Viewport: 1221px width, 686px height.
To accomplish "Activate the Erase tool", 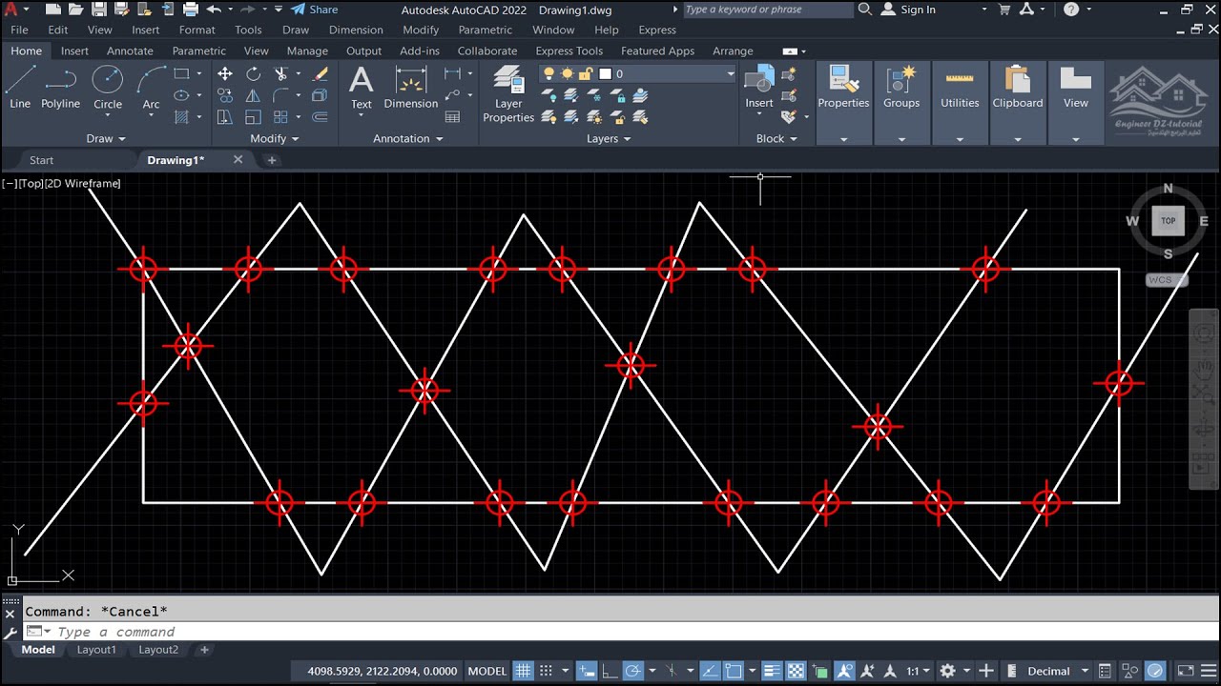I will click(x=321, y=73).
